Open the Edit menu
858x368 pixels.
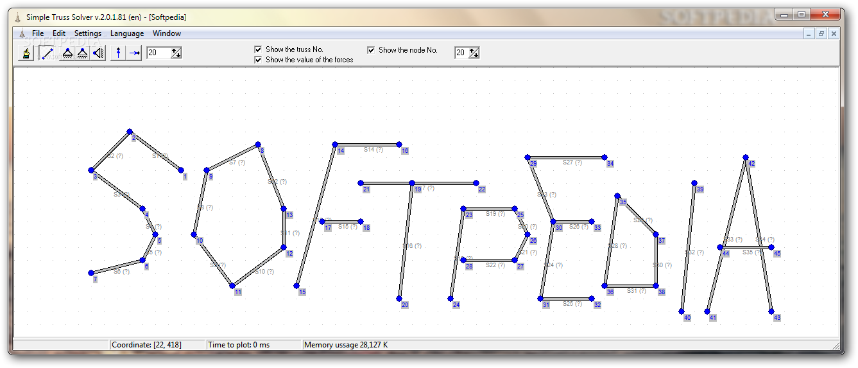pos(59,33)
